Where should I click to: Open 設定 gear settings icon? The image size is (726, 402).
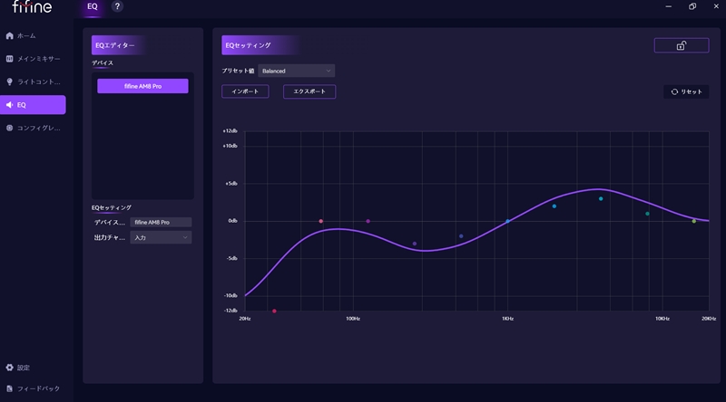click(x=9, y=368)
